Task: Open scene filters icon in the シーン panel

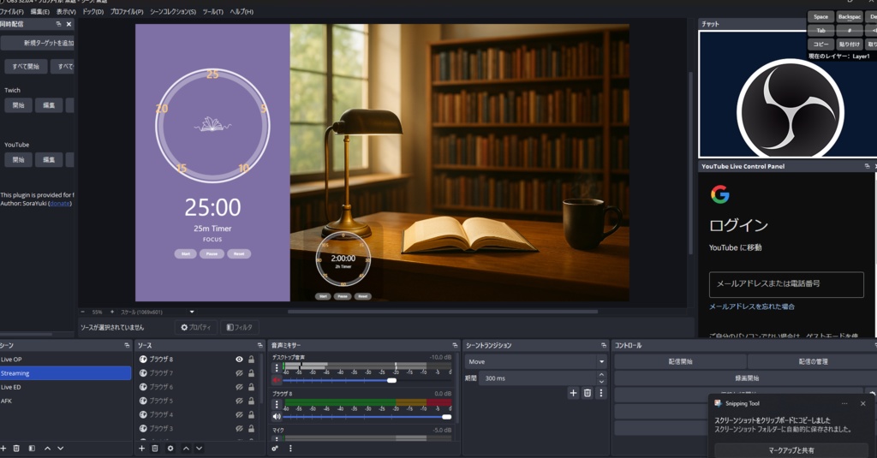Action: (x=32, y=449)
